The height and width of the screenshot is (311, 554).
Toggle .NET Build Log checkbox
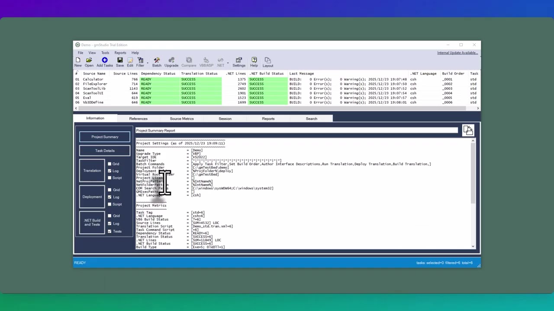pyautogui.click(x=110, y=224)
